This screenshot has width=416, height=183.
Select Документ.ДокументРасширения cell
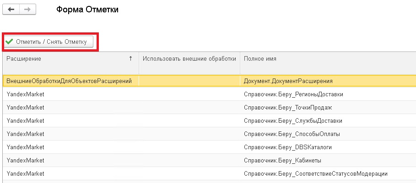(328, 81)
